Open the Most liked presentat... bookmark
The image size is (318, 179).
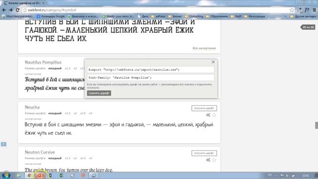click(17, 16)
